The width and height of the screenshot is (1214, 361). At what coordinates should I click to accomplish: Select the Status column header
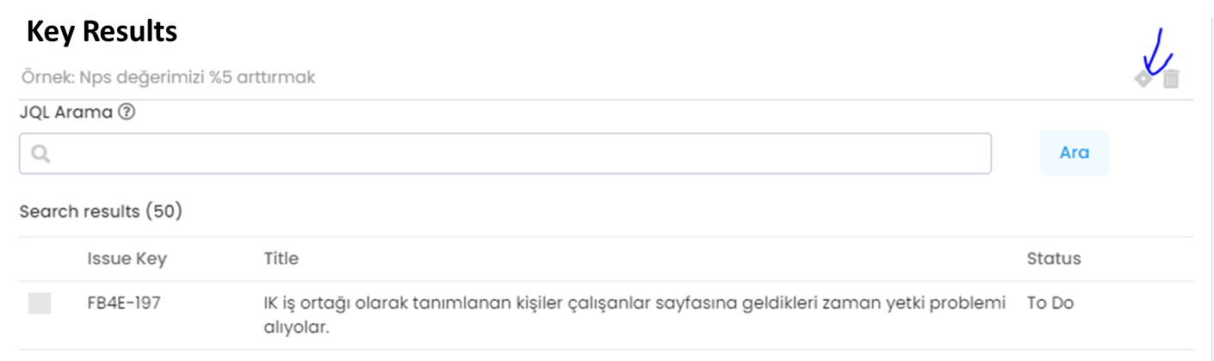[1054, 259]
